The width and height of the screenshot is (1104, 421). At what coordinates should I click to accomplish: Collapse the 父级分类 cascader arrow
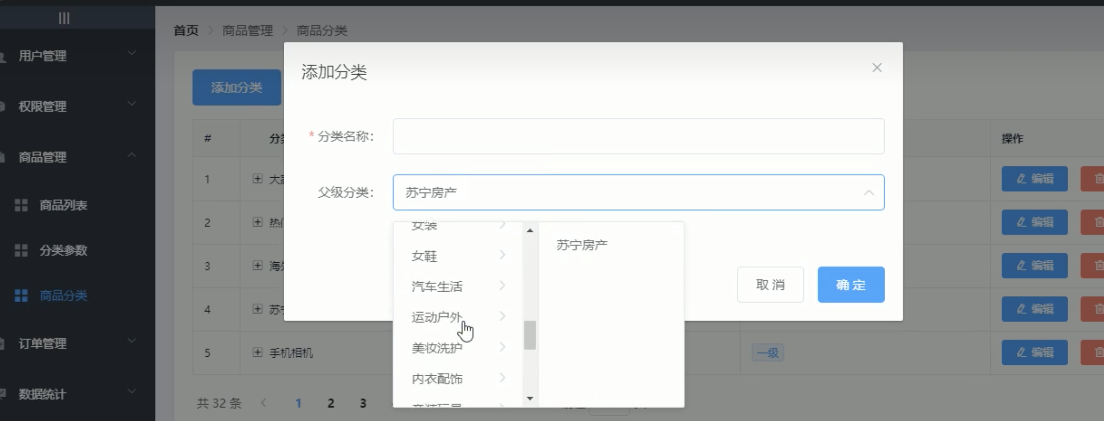pos(869,193)
